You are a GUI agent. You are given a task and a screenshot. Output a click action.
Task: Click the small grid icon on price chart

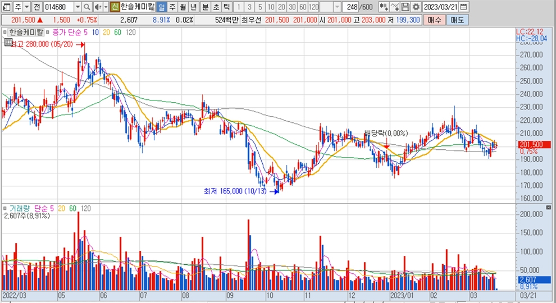click(x=5, y=33)
